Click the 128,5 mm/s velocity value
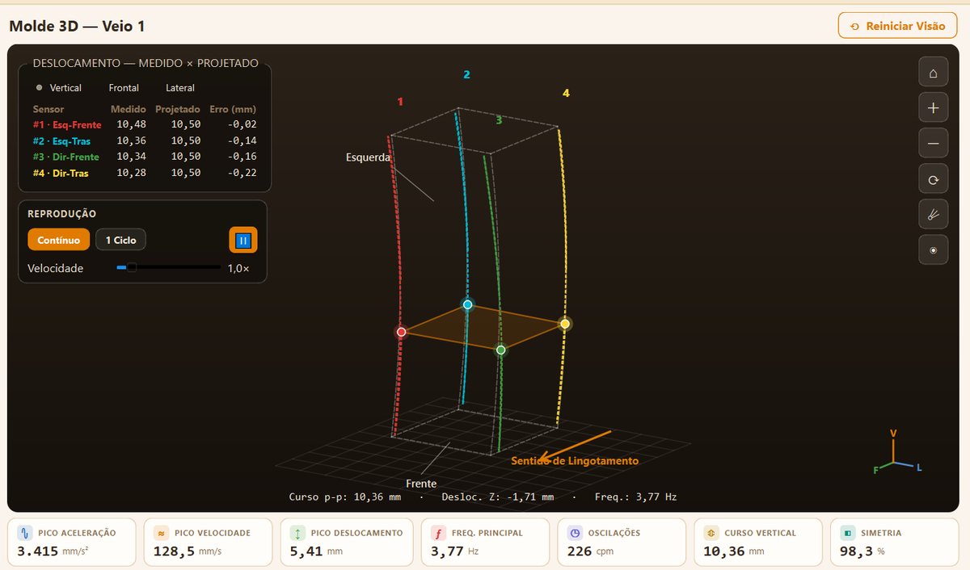Image resolution: width=970 pixels, height=570 pixels. (187, 552)
